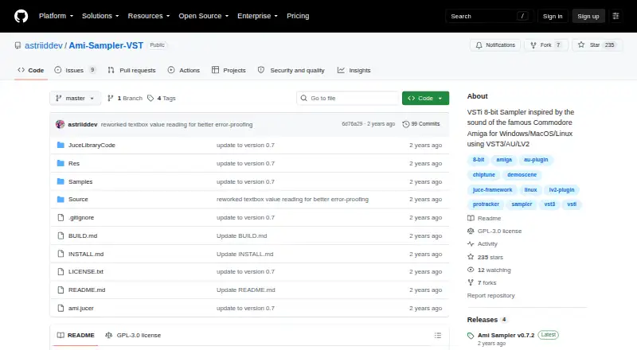The height and width of the screenshot is (350, 637).
Task: Click the eye icon next to 12 watching
Action: point(471,270)
